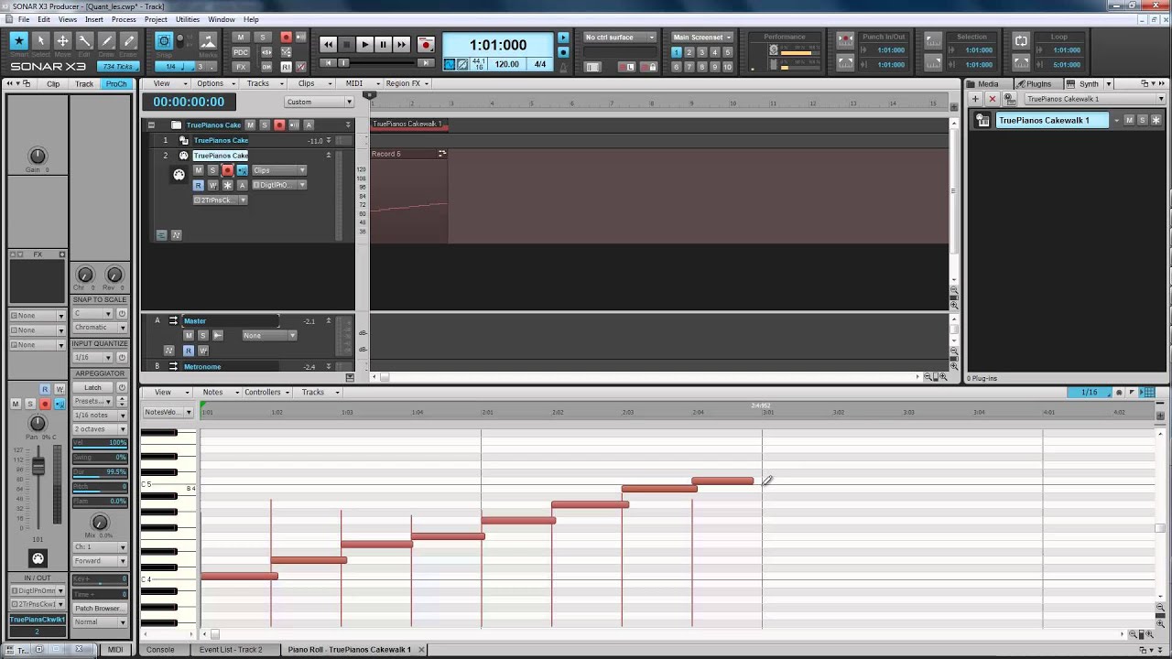Mute the TruePianos MIDI track 2
This screenshot has width=1172, height=659.
[198, 170]
